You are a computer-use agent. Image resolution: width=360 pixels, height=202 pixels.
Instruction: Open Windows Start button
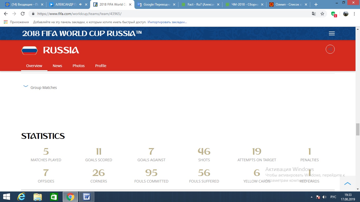6,197
